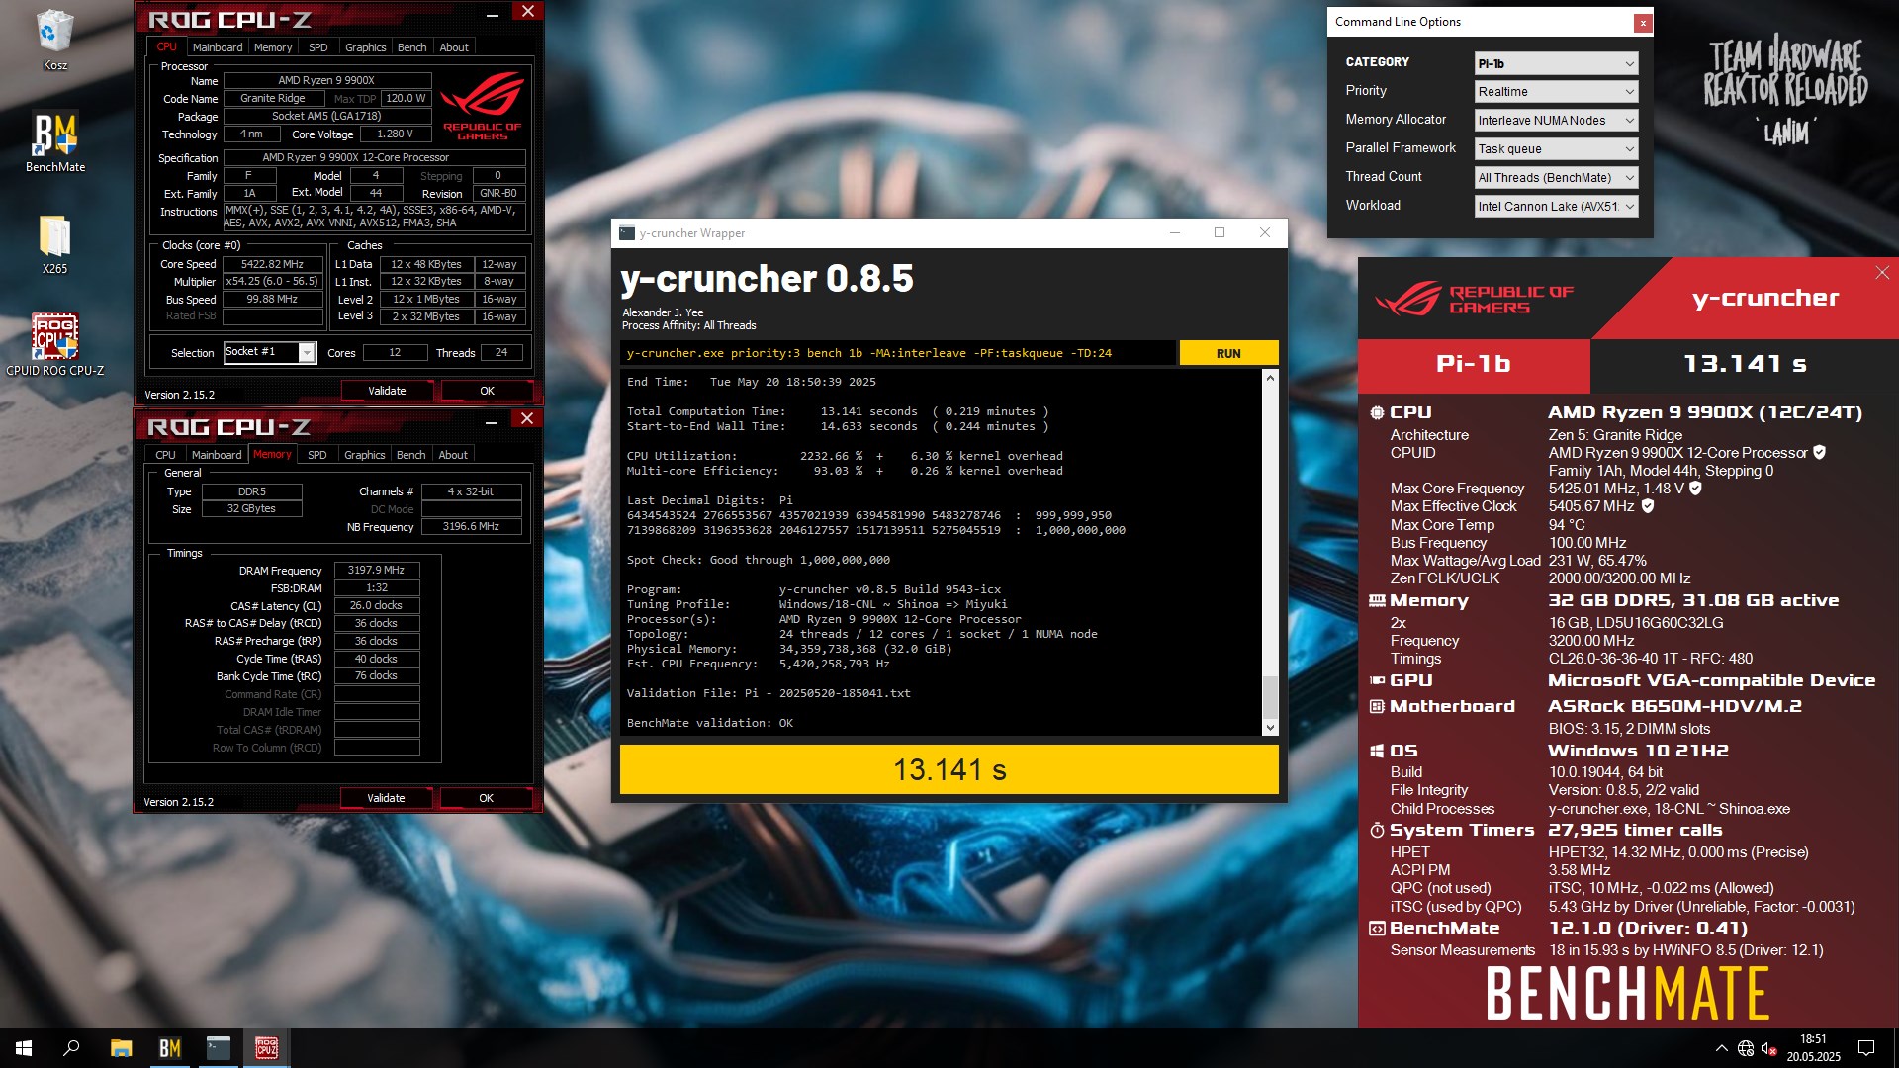Minimize the top ROG CPU-Z window

493,13
